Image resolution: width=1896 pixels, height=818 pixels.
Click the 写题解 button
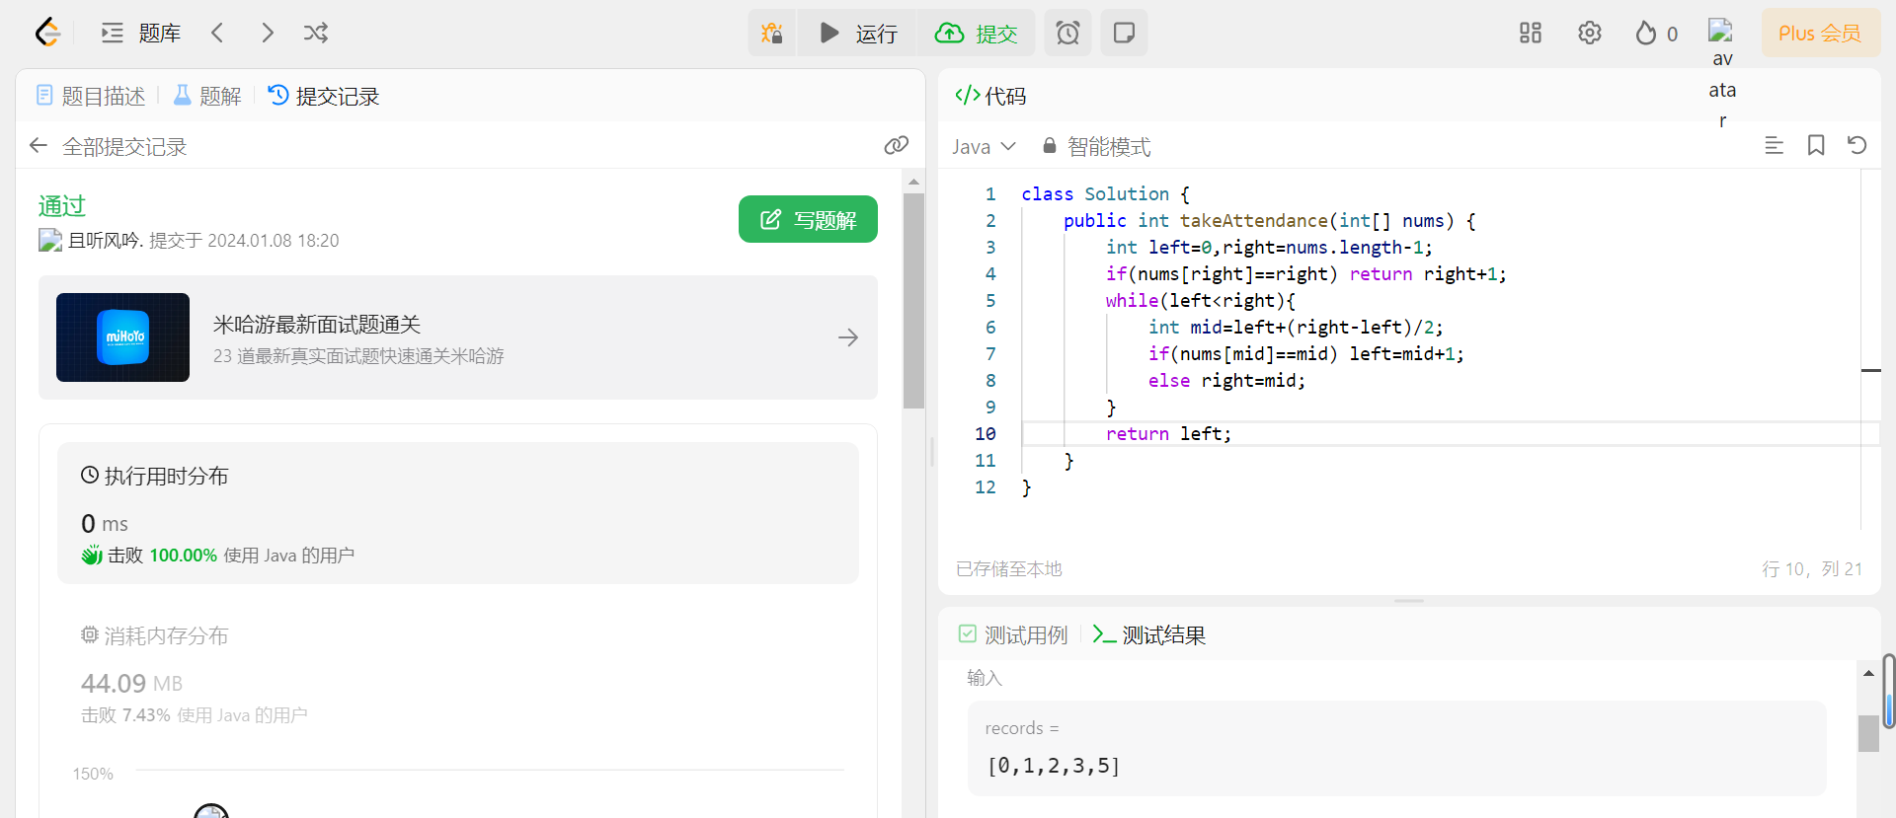coord(808,219)
